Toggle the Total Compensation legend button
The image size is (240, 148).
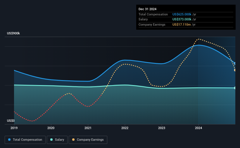pyautogui.click(x=25, y=140)
